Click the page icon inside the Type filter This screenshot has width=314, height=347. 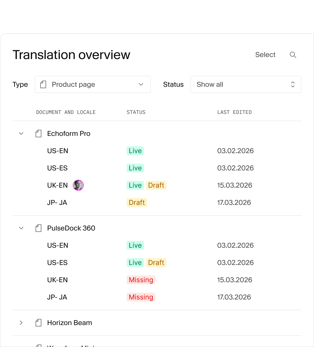click(x=43, y=84)
